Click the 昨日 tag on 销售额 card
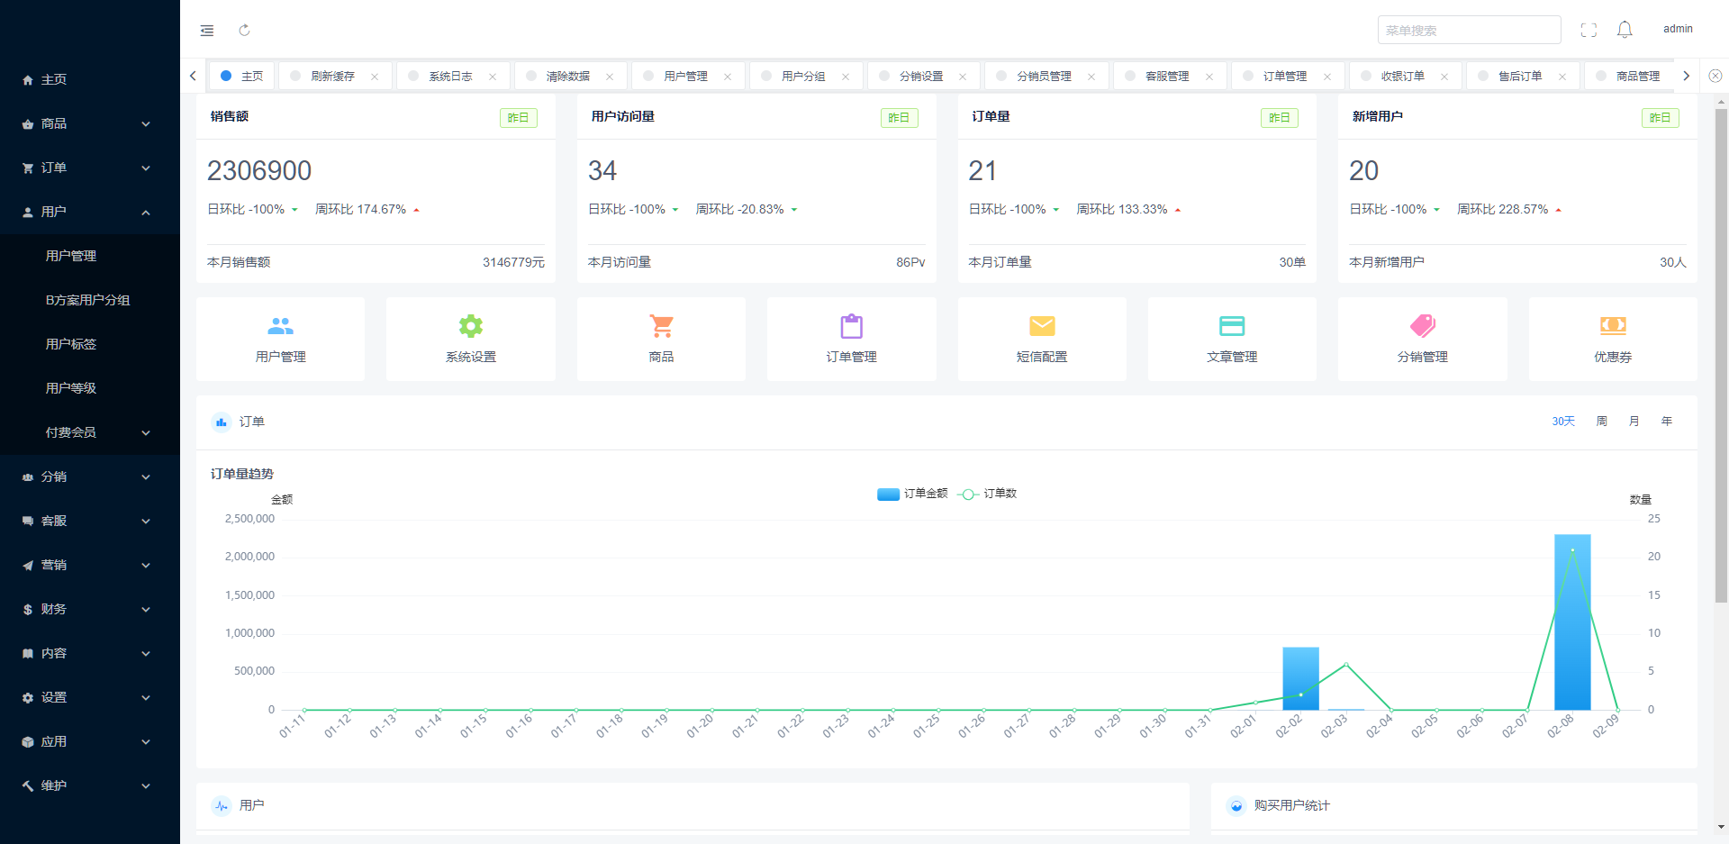 [519, 118]
